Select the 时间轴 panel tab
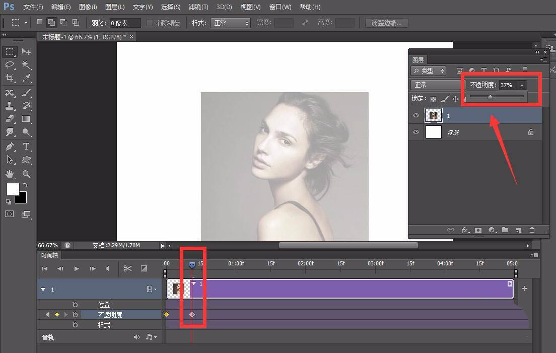This screenshot has width=556, height=353. (x=49, y=255)
